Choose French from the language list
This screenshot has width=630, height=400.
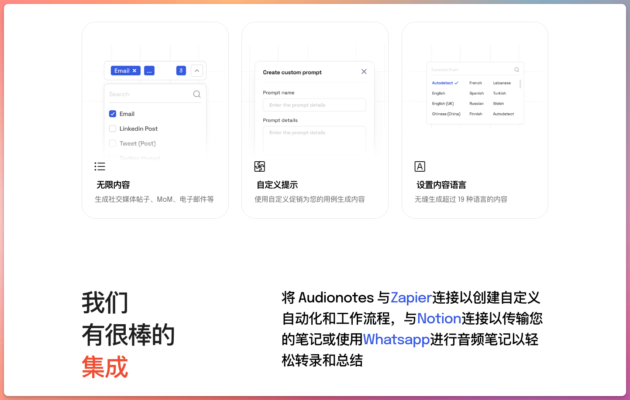pos(475,83)
